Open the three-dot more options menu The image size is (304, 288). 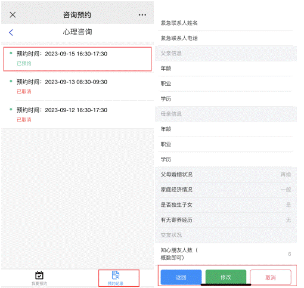pyautogui.click(x=142, y=15)
